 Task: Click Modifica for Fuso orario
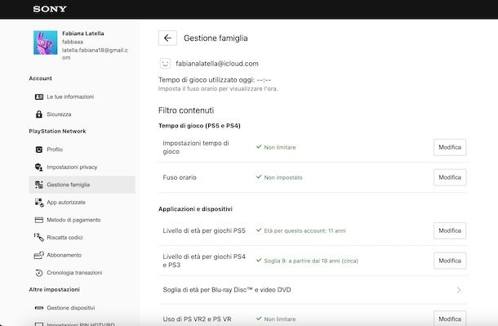pos(450,177)
